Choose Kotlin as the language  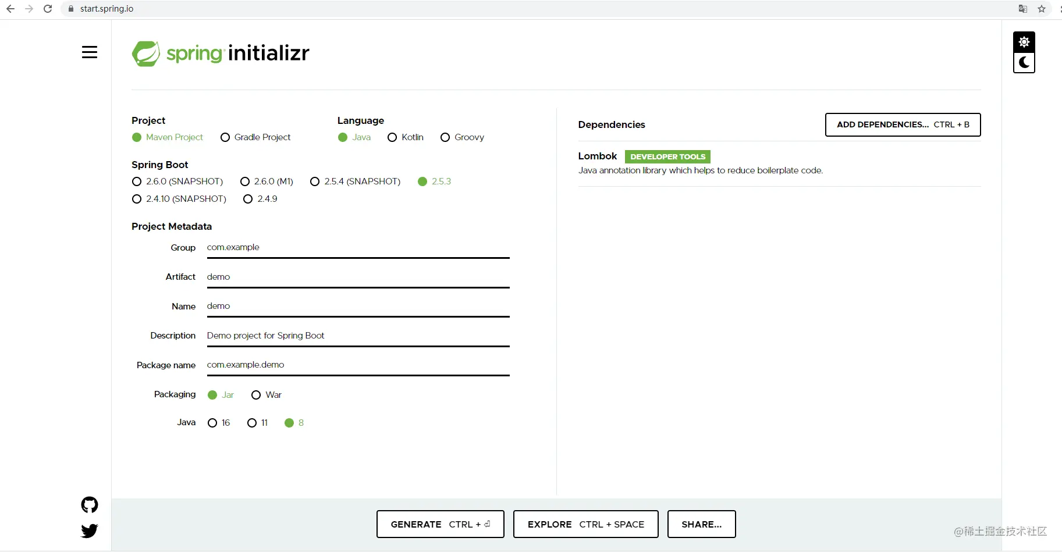click(x=406, y=137)
